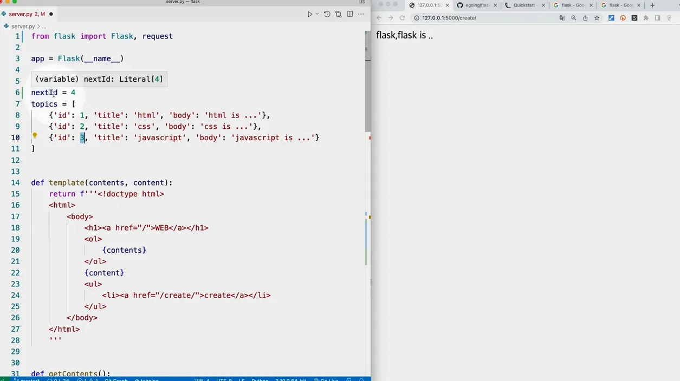This screenshot has height=381, width=680.
Task: Close the second flask Google tab
Action: pos(638,5)
